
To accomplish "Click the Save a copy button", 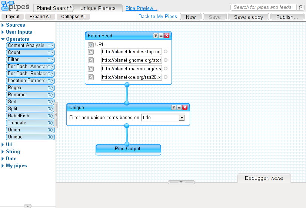I will click(x=249, y=17).
